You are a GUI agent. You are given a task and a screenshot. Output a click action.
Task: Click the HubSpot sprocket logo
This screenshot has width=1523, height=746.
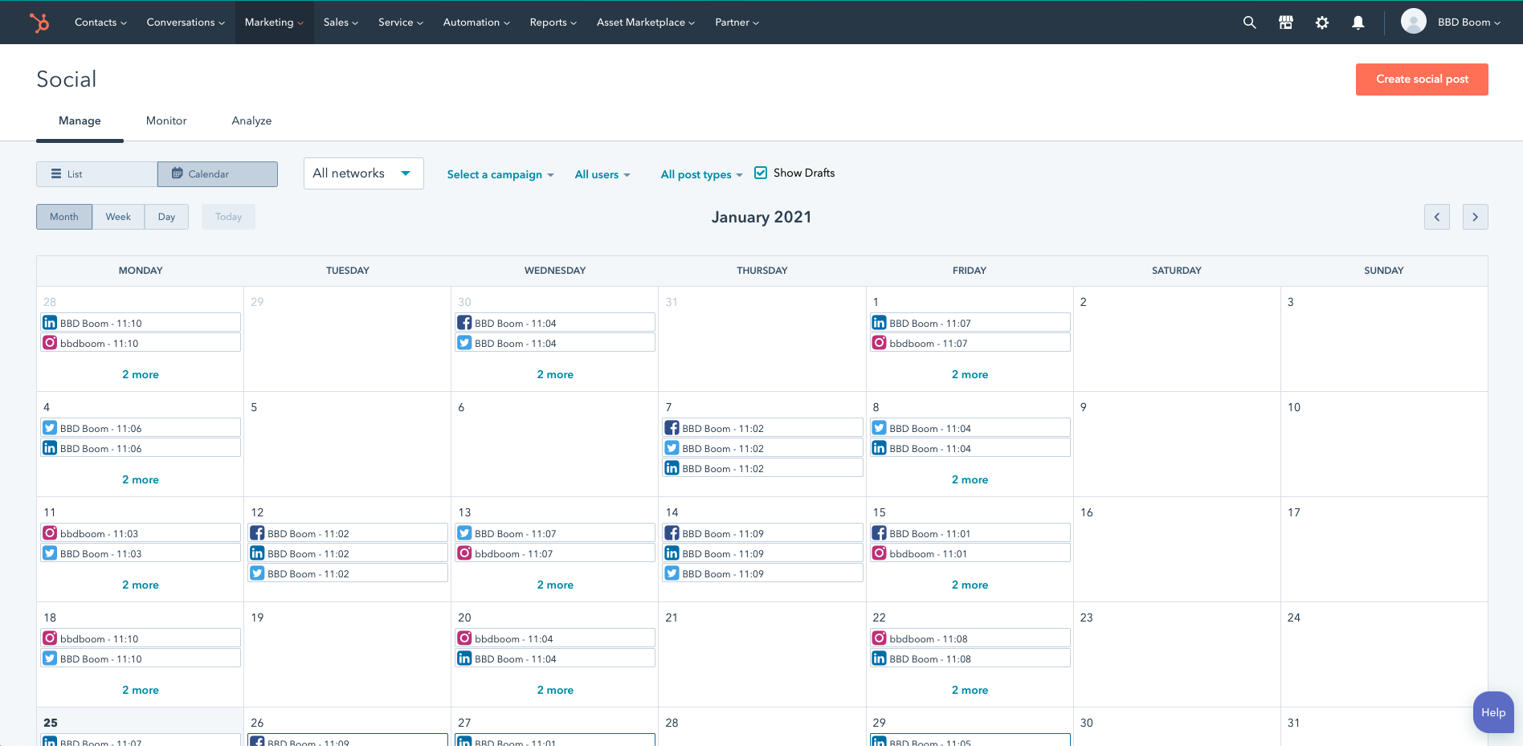click(x=39, y=22)
